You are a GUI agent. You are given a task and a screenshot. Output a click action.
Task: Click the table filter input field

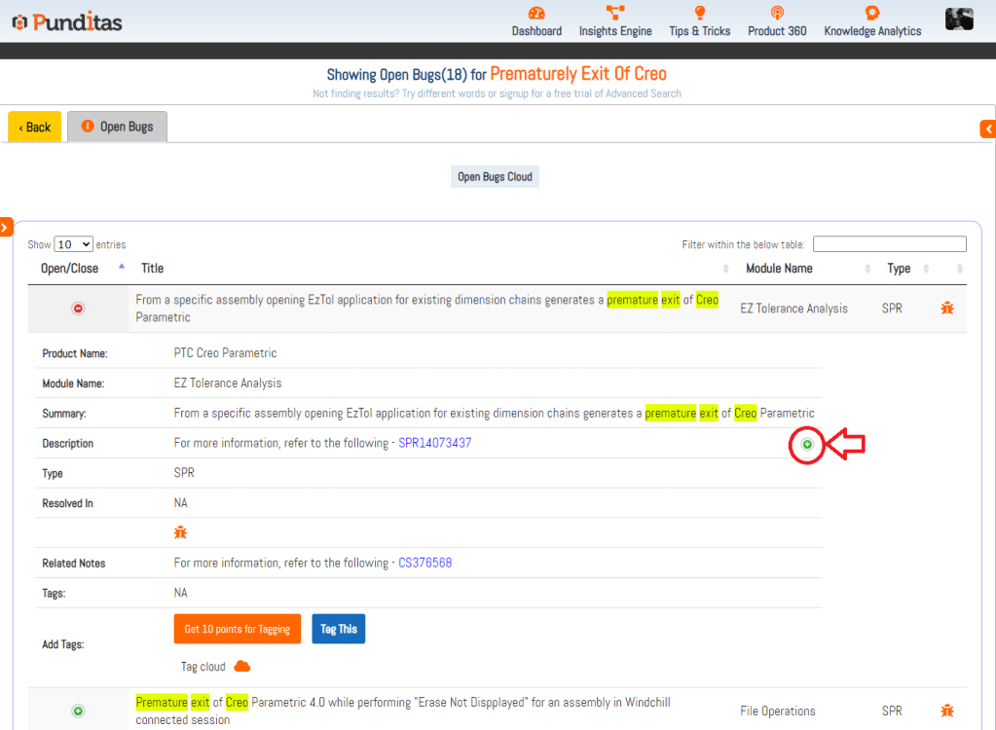click(889, 244)
